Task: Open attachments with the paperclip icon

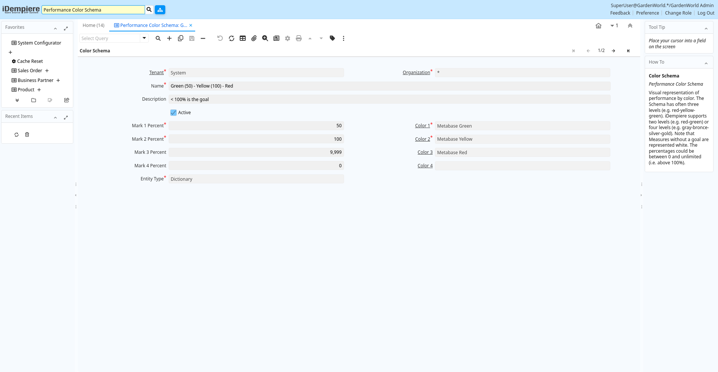Action: click(x=254, y=38)
